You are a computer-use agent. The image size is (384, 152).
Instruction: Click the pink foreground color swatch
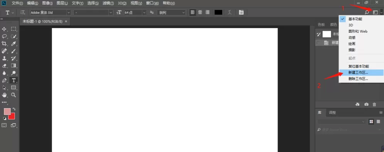(7, 112)
